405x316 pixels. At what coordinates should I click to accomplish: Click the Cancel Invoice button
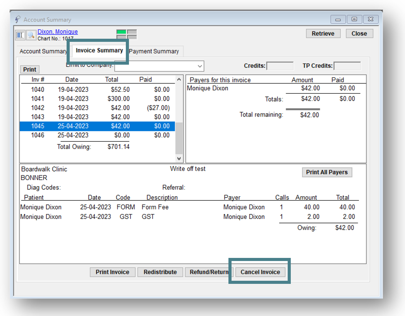click(x=260, y=272)
